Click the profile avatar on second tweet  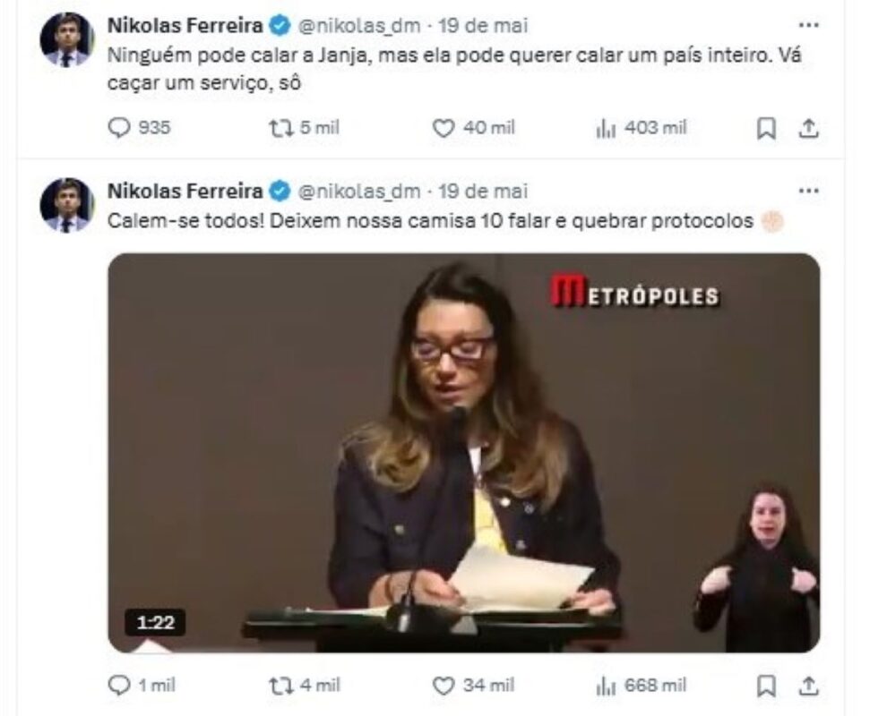[67, 205]
